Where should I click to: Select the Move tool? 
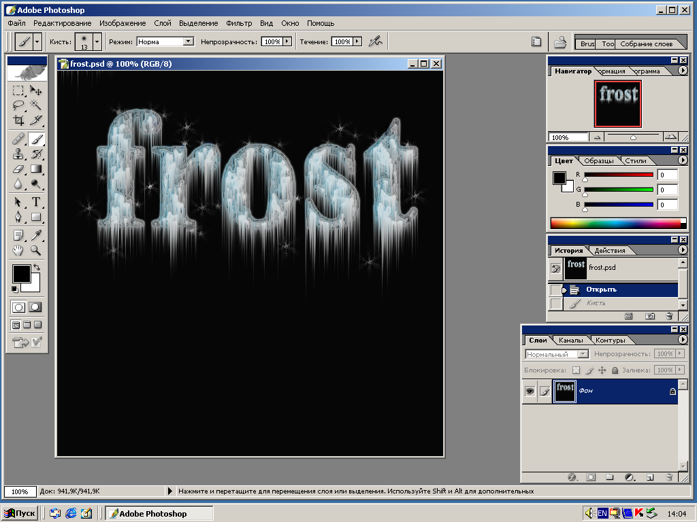click(36, 90)
